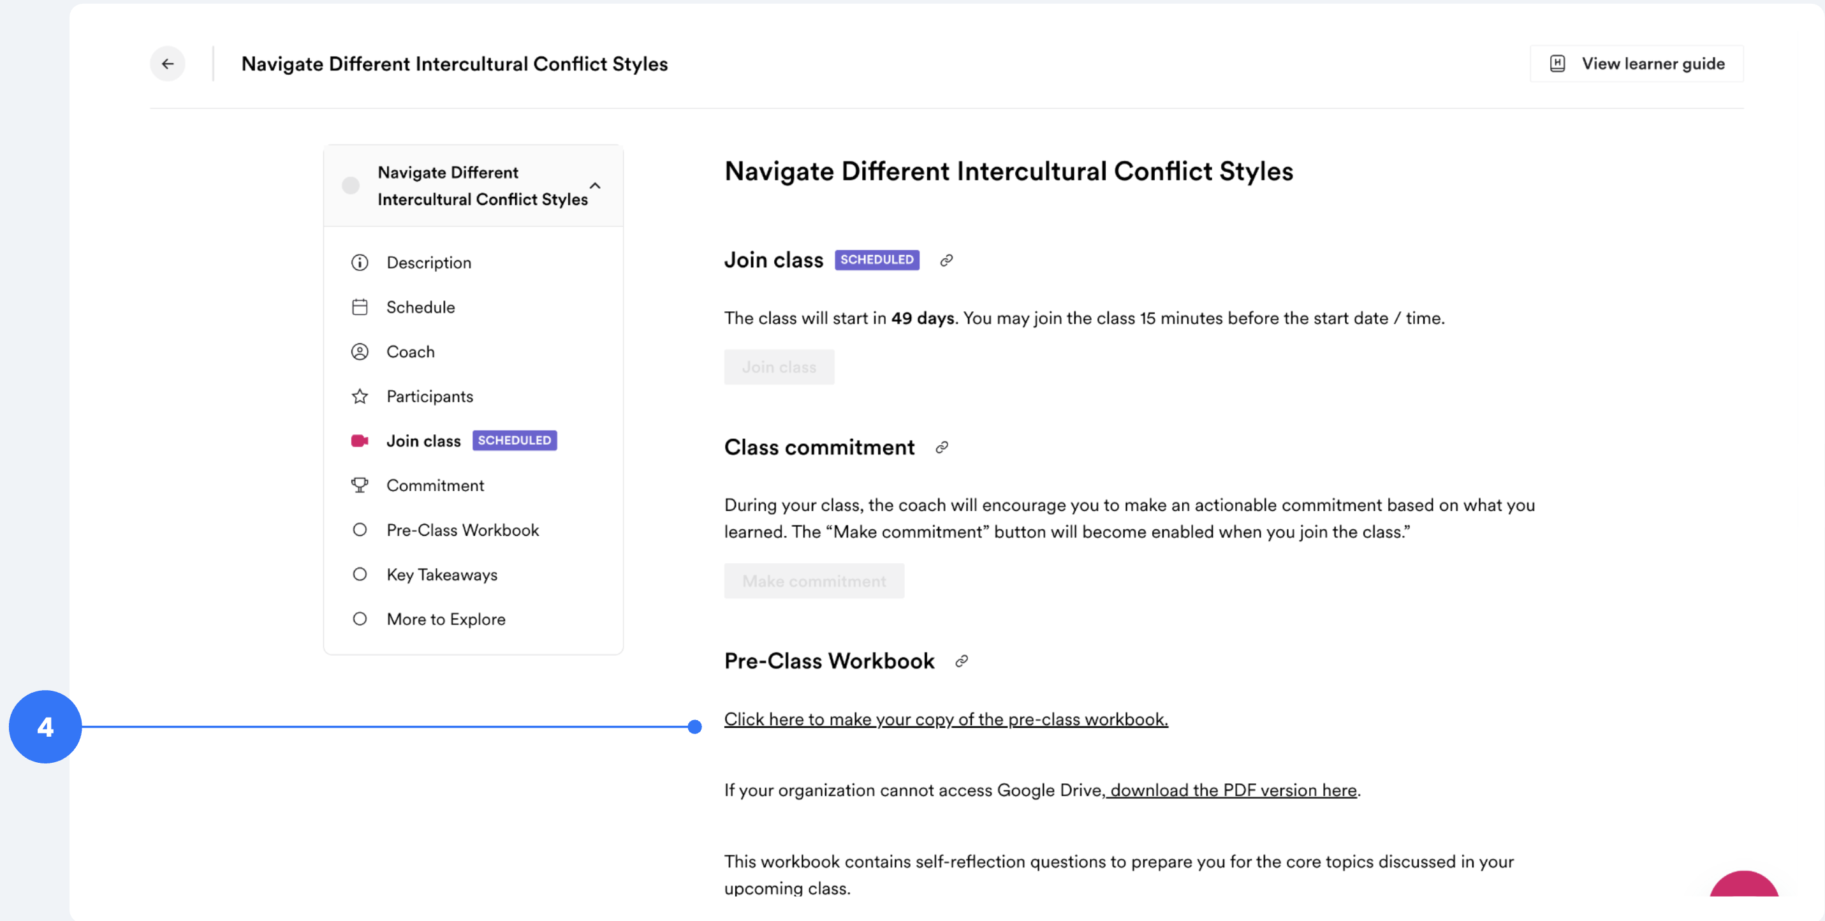Download the PDF version link
Screen dimensions: 1825x921
click(1233, 790)
